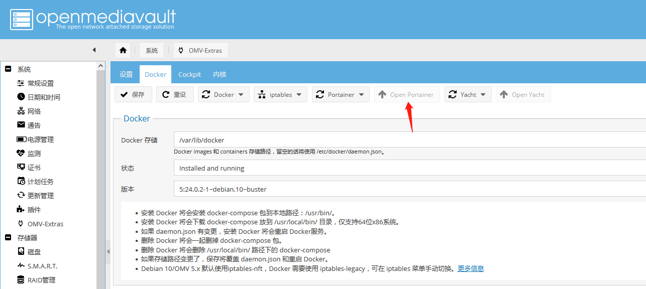This screenshot has height=289, width=646.
Task: Click the Open Portainer button
Action: click(x=407, y=94)
